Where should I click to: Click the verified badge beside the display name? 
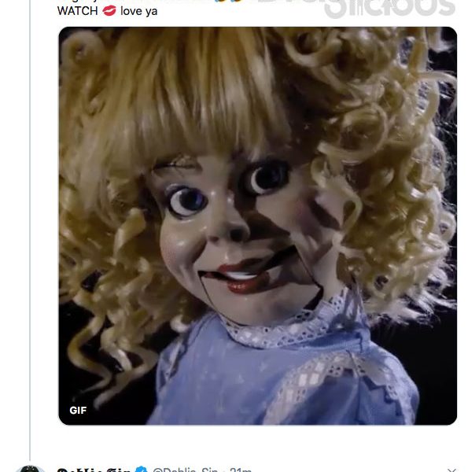141,470
